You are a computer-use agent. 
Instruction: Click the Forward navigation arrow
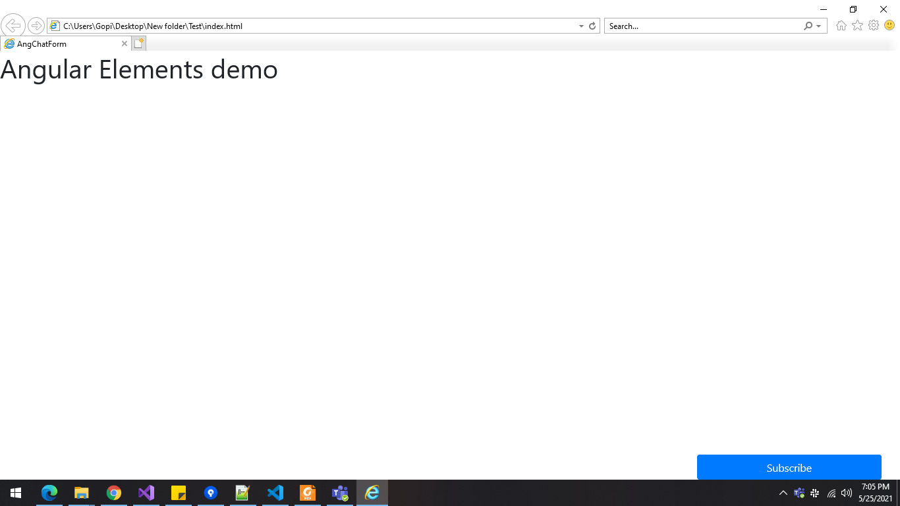coord(36,25)
